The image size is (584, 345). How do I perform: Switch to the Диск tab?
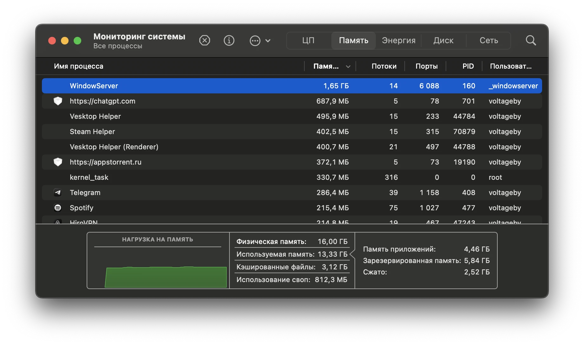tap(443, 41)
